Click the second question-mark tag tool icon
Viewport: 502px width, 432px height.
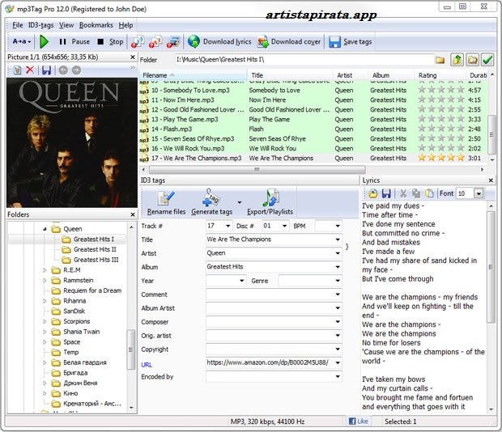click(x=155, y=41)
